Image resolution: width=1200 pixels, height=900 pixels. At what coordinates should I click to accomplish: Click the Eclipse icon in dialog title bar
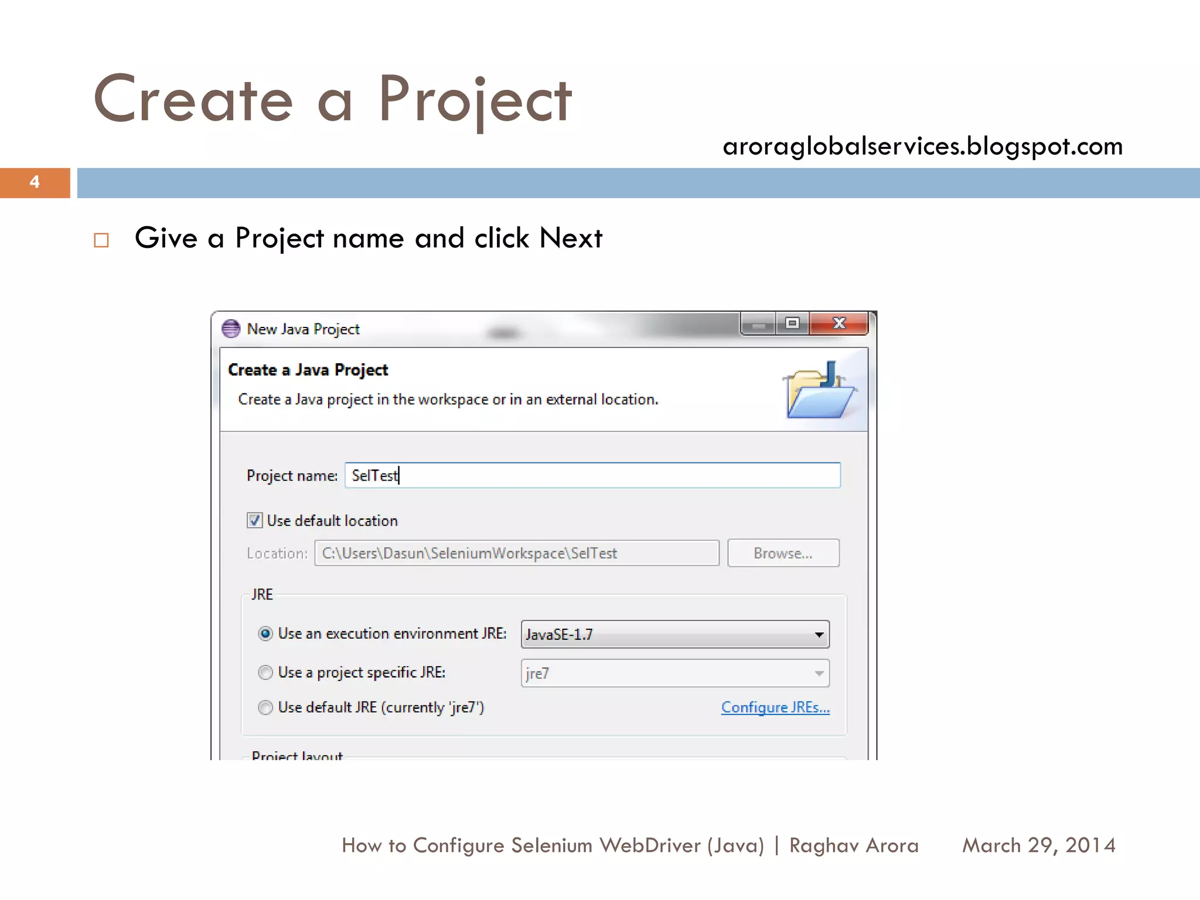click(231, 329)
